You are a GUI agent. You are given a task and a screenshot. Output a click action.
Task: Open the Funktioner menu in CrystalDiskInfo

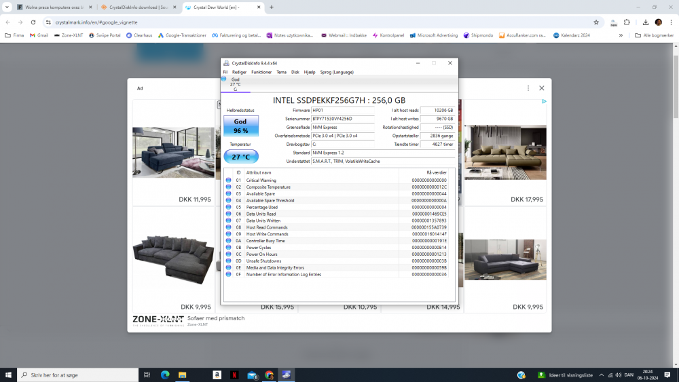[261, 72]
